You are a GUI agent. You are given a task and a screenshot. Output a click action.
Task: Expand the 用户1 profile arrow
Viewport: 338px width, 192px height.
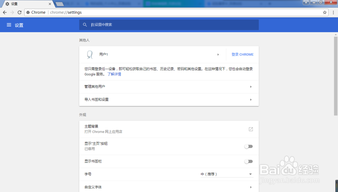(x=218, y=54)
